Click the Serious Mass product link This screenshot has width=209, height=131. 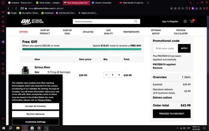42,67
